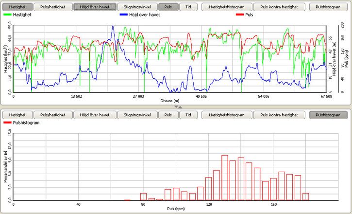Image resolution: width=352 pixels, height=214 pixels.
Task: Collapse panel using splitter arrows between charts
Action: [x=178, y=107]
